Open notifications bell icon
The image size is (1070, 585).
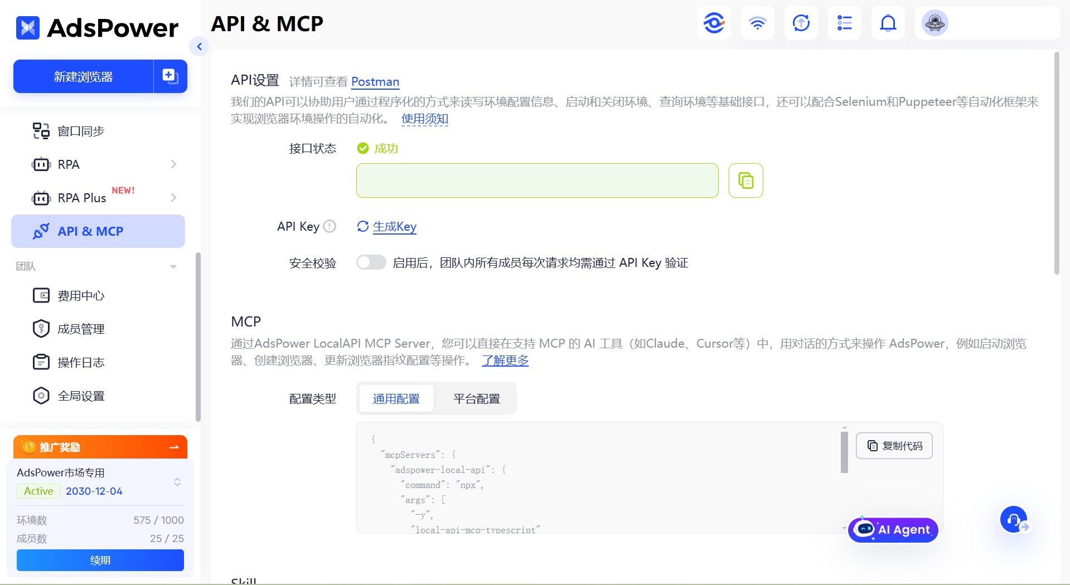(x=888, y=23)
